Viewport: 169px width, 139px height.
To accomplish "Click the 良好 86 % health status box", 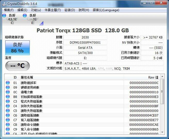I will 18,48.
